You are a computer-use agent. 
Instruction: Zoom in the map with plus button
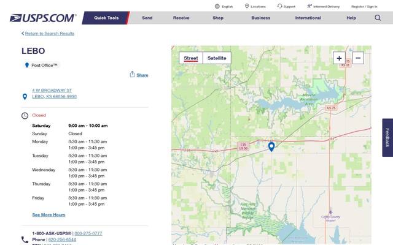pos(339,58)
